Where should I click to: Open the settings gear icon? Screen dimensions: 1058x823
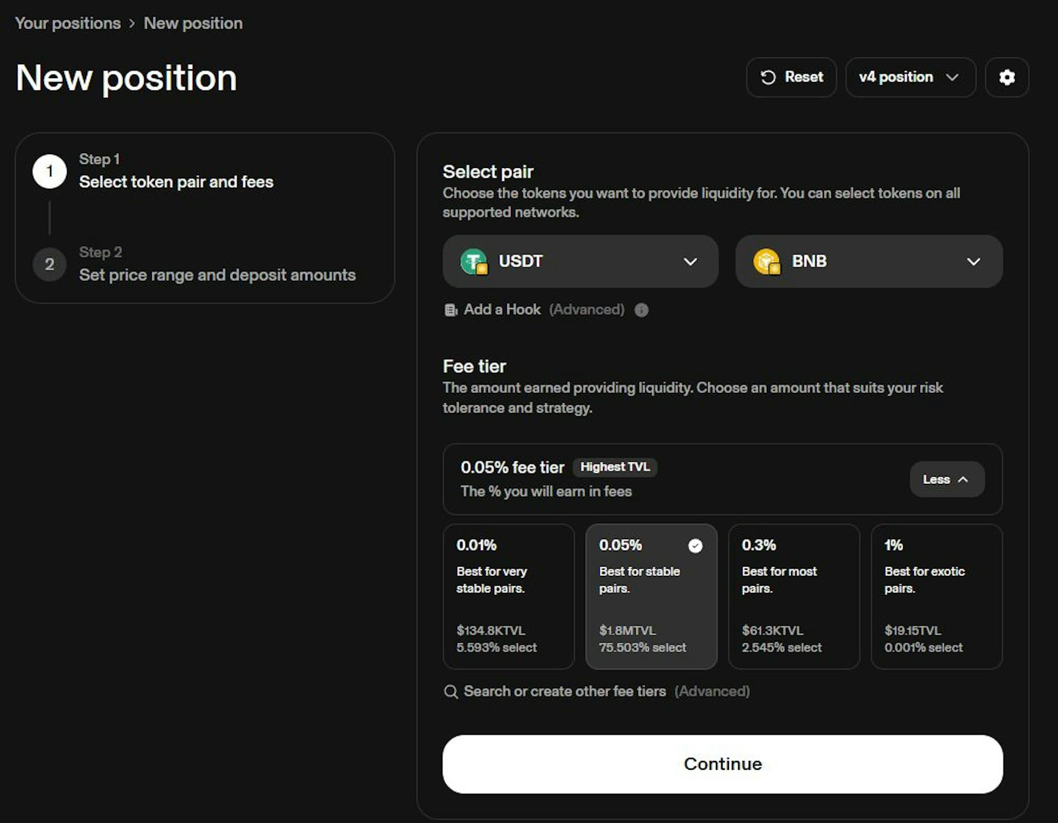coord(1007,78)
